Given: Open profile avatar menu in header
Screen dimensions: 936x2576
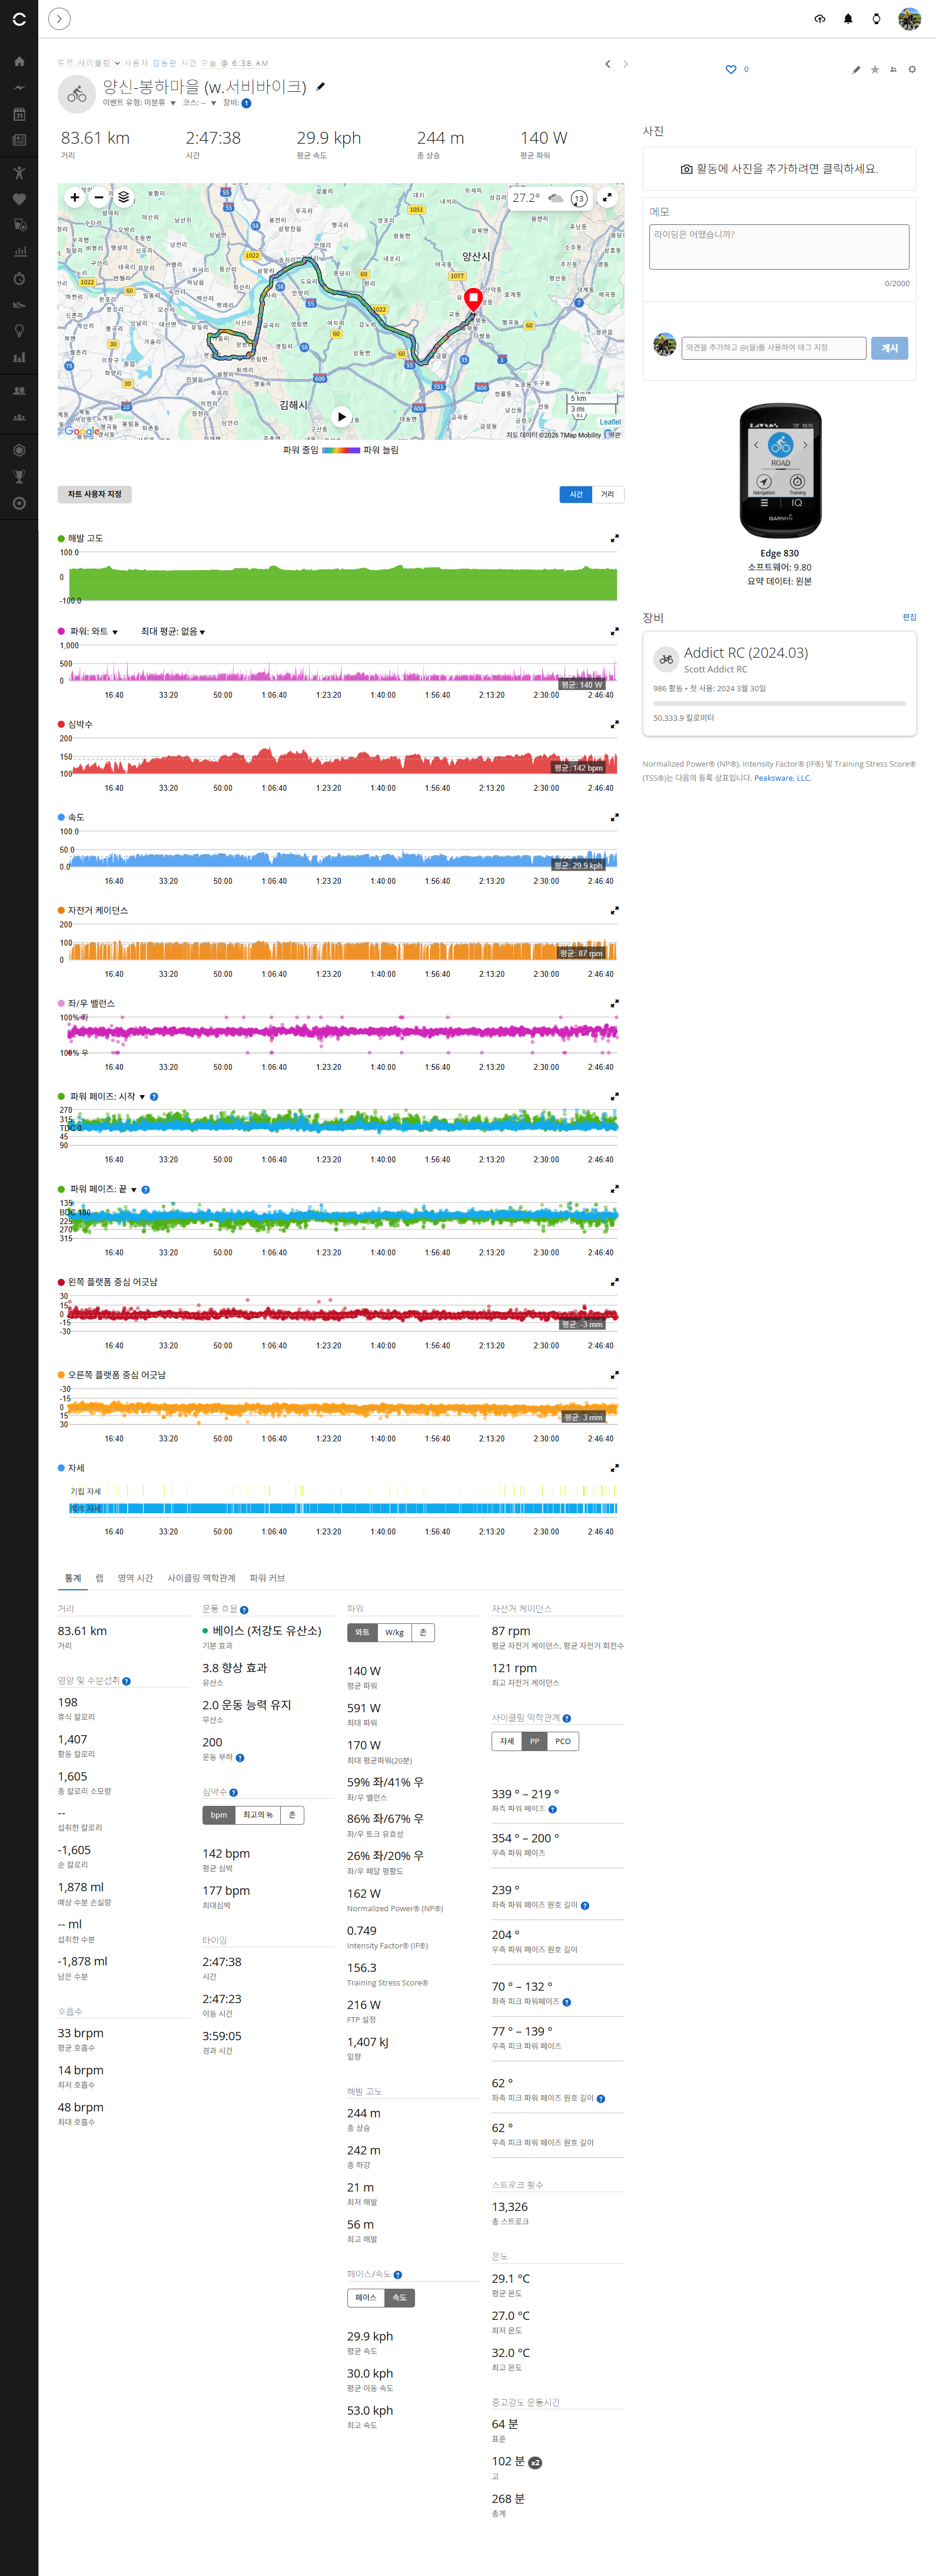Looking at the screenshot, I should (909, 19).
